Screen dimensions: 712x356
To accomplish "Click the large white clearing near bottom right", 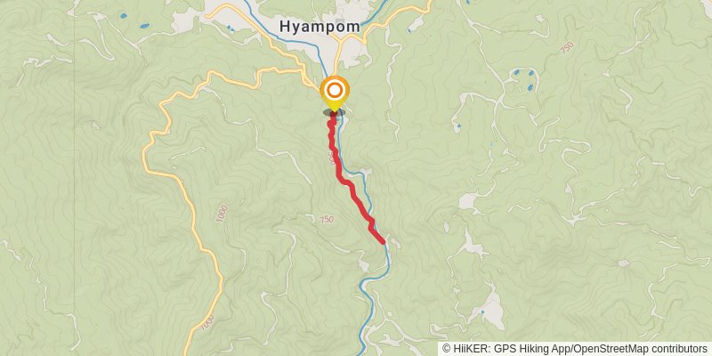I will point(491,309).
